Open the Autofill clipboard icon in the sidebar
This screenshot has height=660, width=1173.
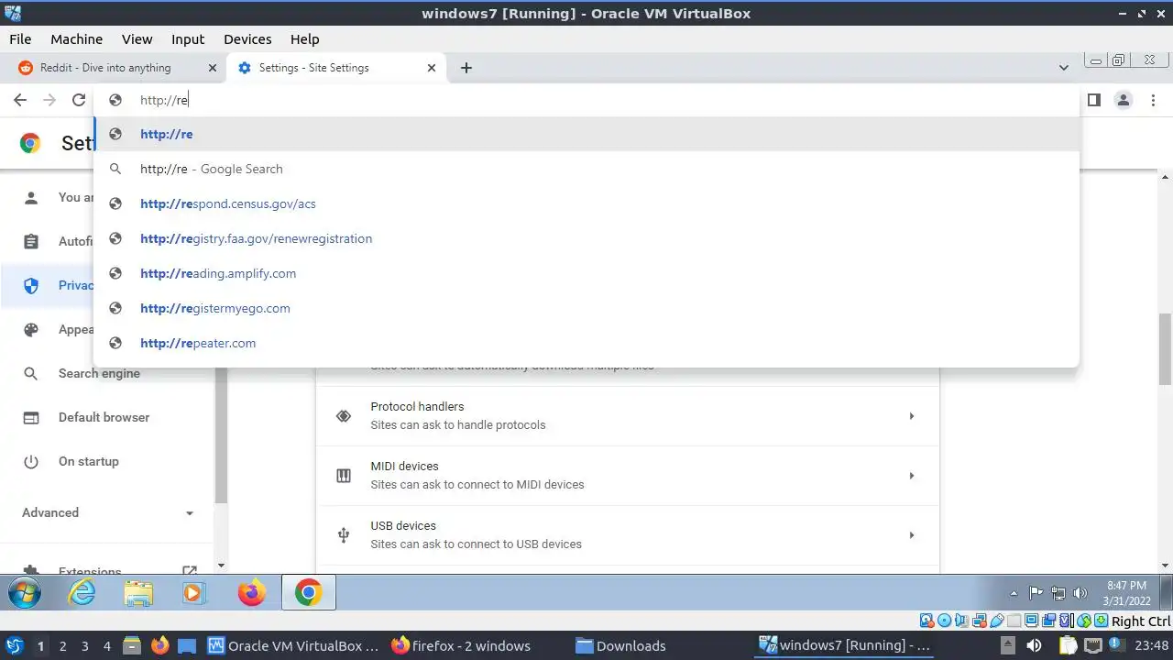[x=31, y=242]
